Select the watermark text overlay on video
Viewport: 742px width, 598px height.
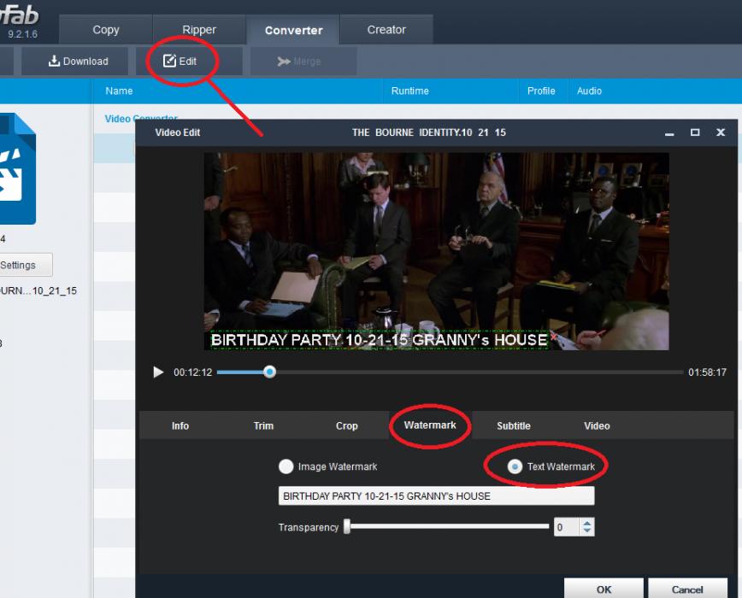379,340
